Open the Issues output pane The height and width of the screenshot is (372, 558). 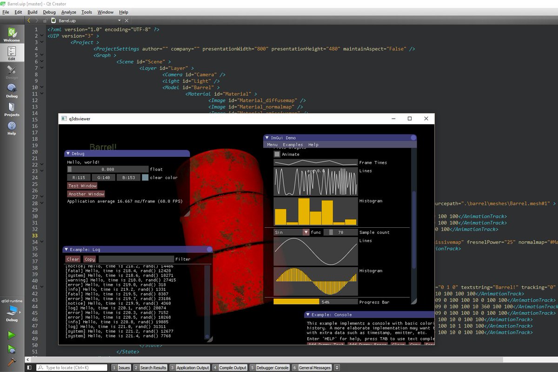click(121, 367)
